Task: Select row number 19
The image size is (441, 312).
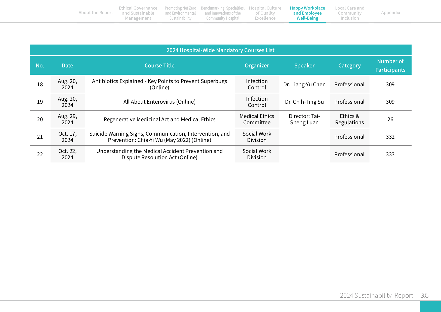Action: coord(40,102)
